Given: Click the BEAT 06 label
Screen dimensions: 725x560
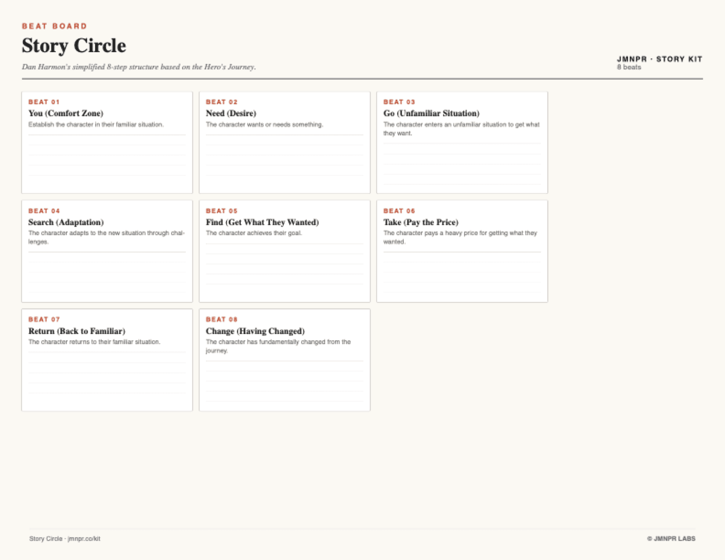Looking at the screenshot, I should coord(399,211).
